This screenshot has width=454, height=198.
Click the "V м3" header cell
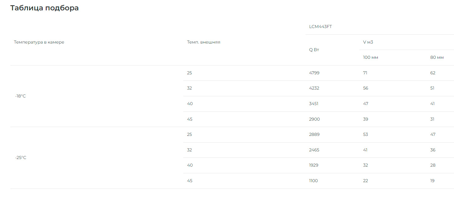tap(368, 42)
